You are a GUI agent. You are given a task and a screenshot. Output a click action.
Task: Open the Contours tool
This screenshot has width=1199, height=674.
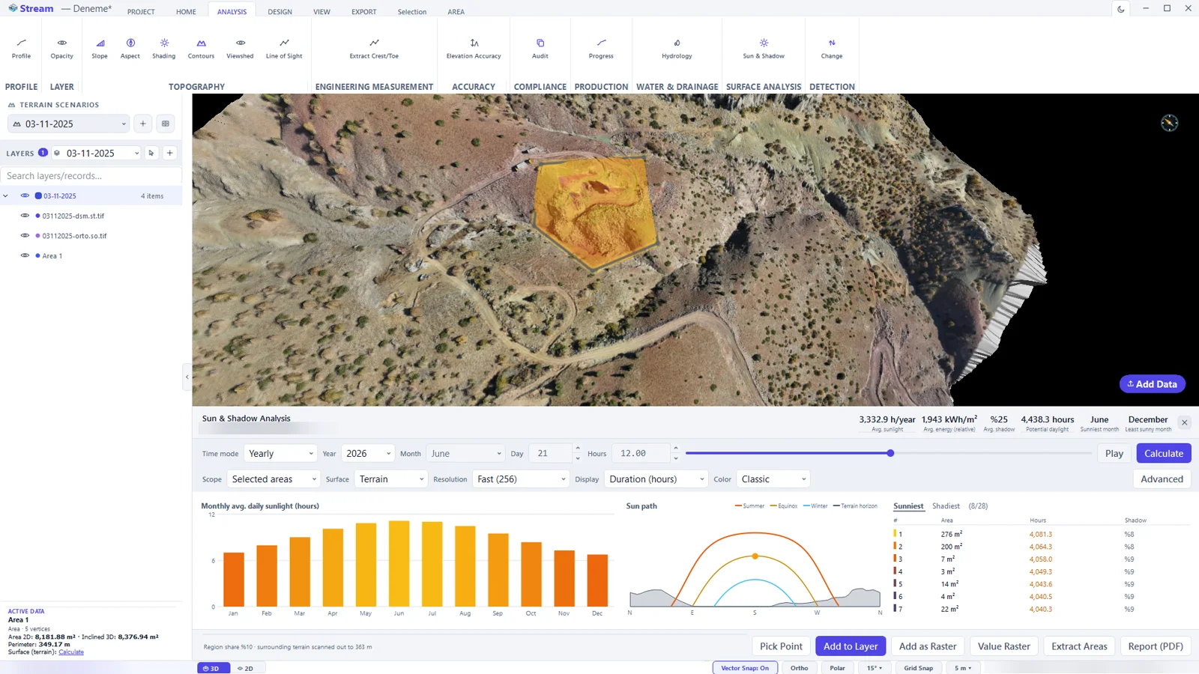coord(201,49)
